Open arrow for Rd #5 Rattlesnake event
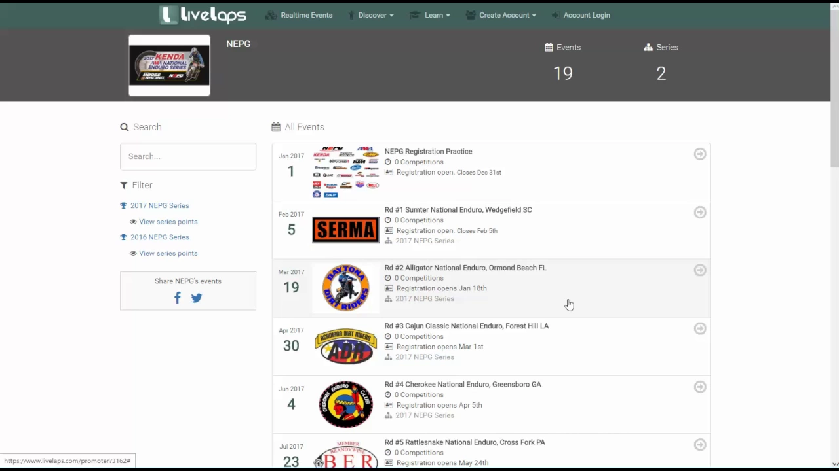 (x=700, y=445)
